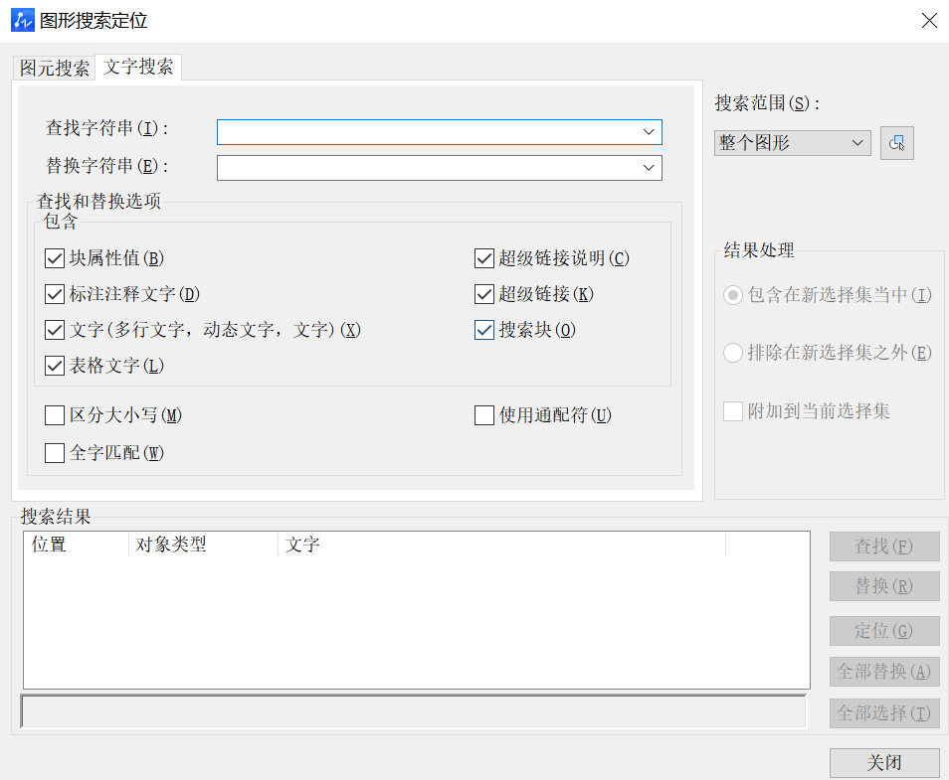Click the 查找(F) button

pos(884,546)
